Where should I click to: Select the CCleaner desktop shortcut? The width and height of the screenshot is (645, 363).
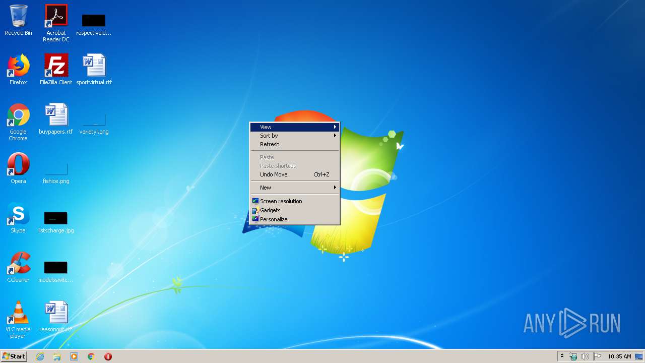18,267
